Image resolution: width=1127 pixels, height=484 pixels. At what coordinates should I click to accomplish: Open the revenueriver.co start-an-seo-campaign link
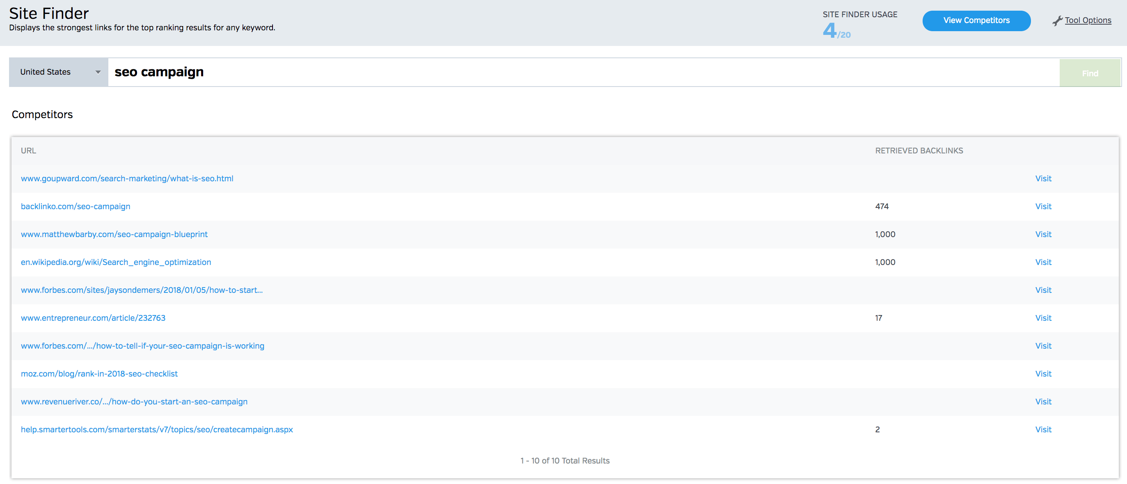point(134,402)
